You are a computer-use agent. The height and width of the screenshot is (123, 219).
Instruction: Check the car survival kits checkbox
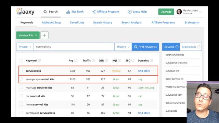pos(21,96)
